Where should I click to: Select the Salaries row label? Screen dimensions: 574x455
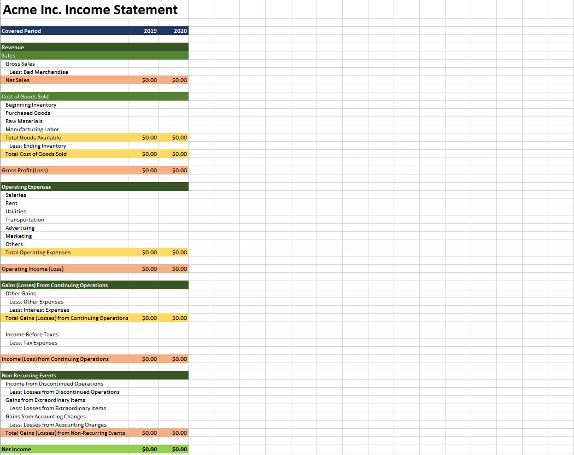coord(16,195)
